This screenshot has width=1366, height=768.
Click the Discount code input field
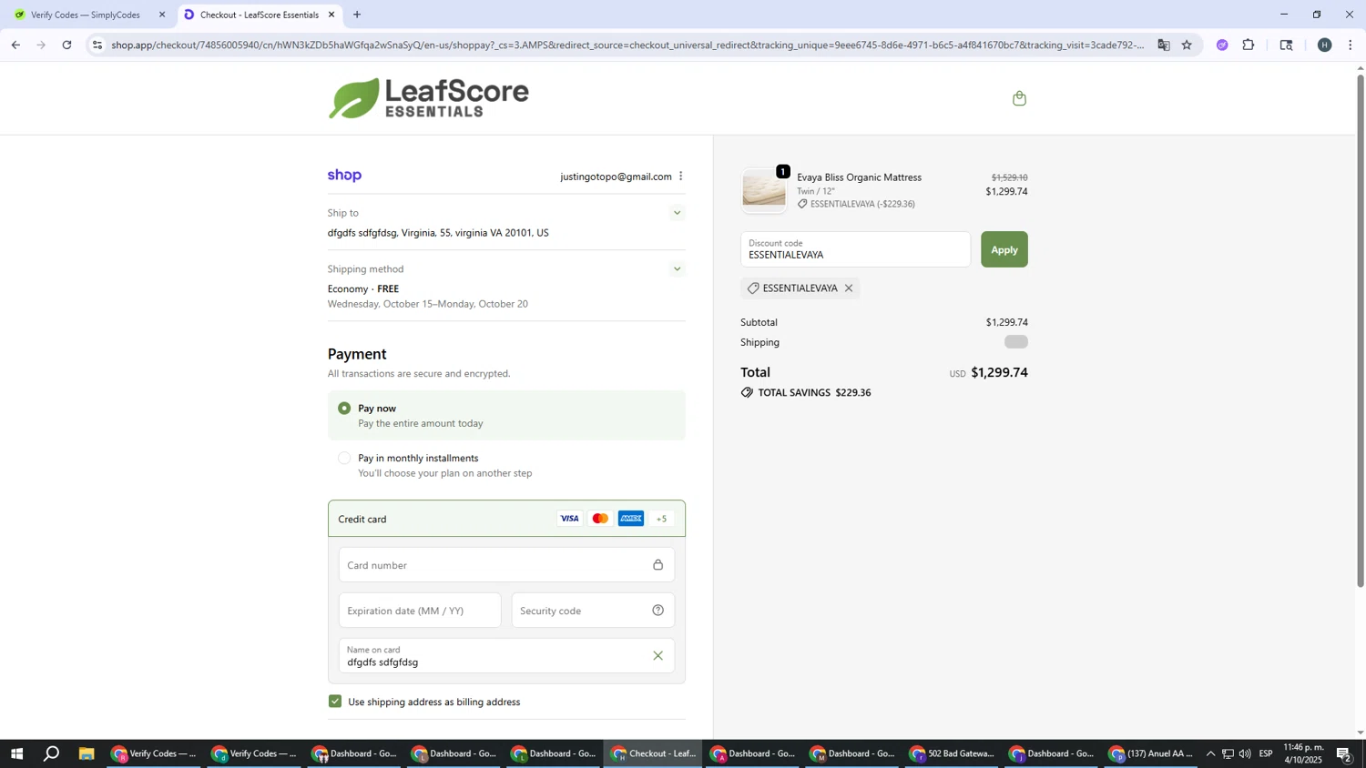click(x=855, y=249)
